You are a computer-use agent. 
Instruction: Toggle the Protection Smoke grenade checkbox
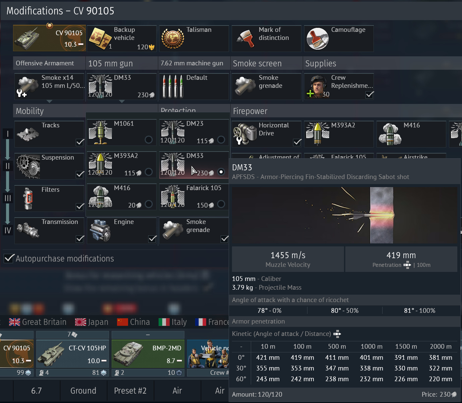(225, 239)
